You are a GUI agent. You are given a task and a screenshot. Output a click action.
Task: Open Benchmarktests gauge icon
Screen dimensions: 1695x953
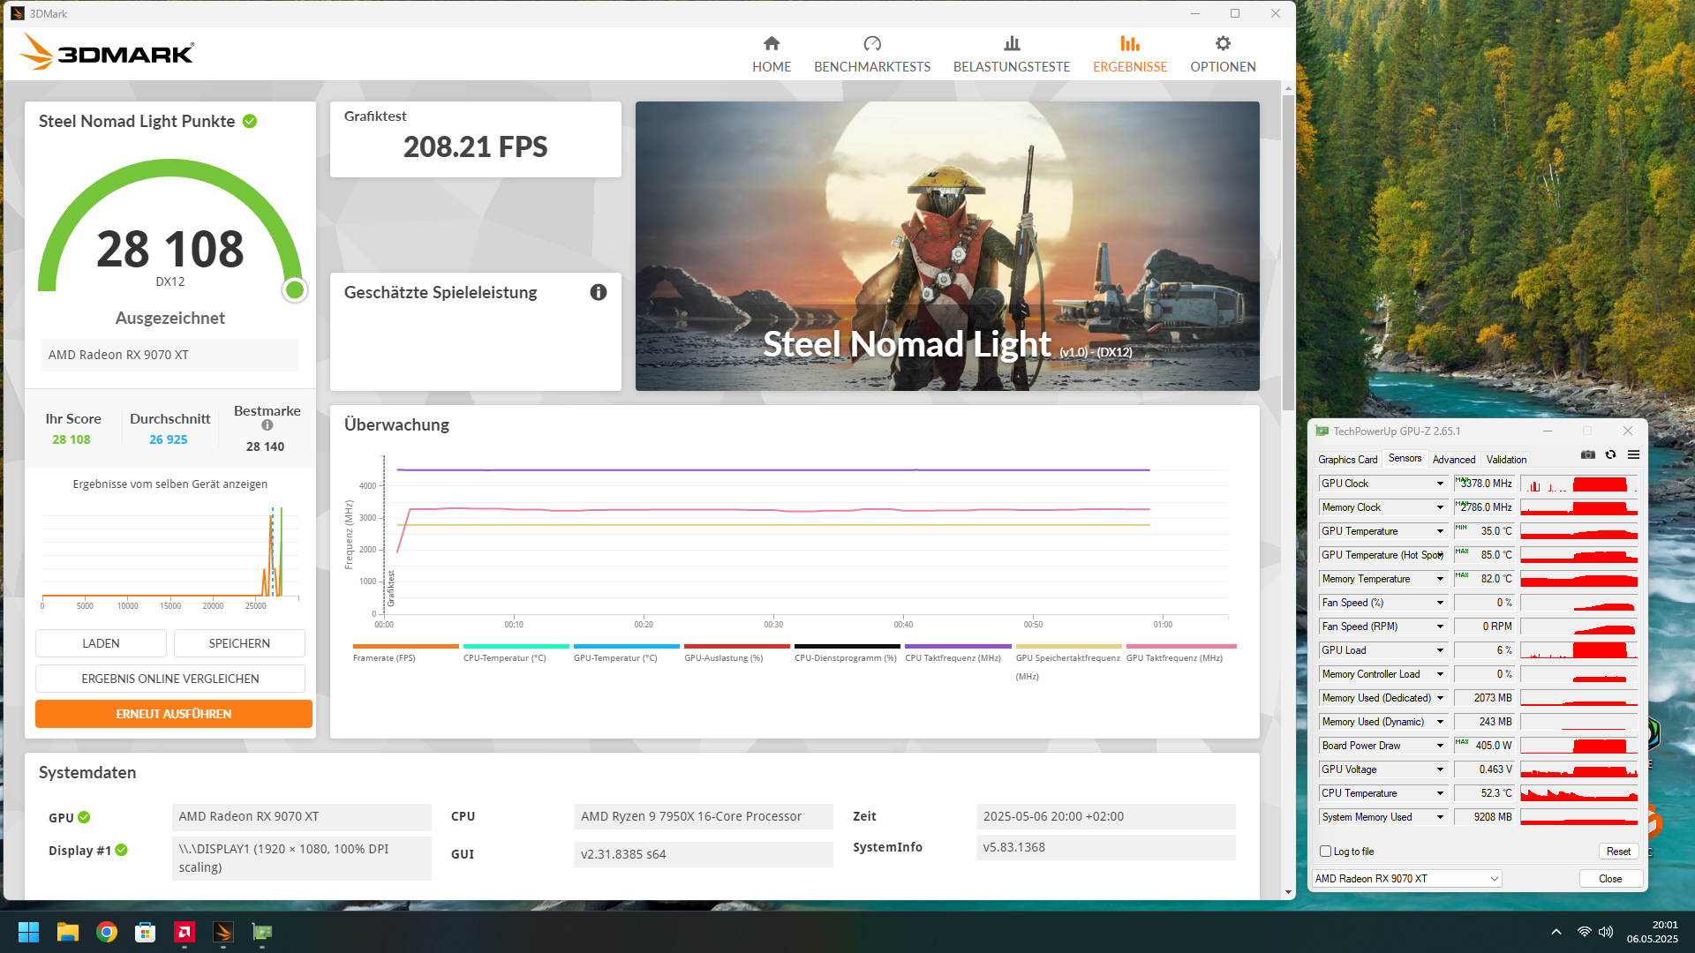pyautogui.click(x=872, y=43)
